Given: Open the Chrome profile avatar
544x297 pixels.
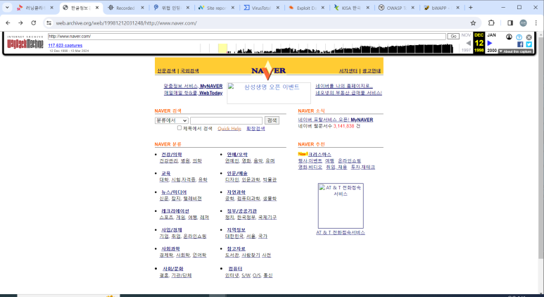Looking at the screenshot, I should [x=523, y=23].
